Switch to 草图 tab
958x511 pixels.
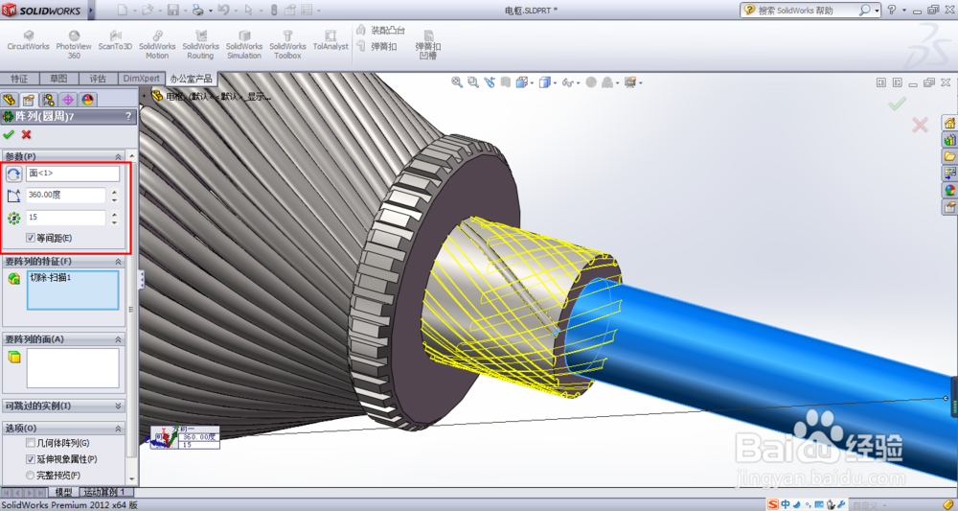[58, 79]
